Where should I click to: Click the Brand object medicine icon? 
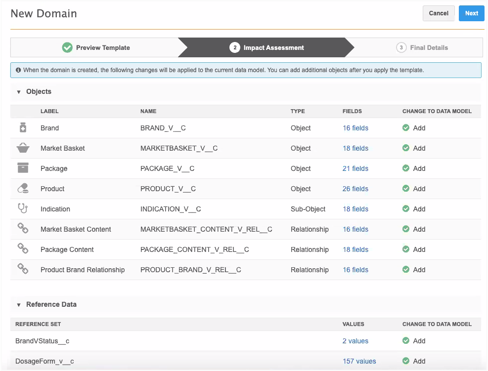tap(23, 128)
